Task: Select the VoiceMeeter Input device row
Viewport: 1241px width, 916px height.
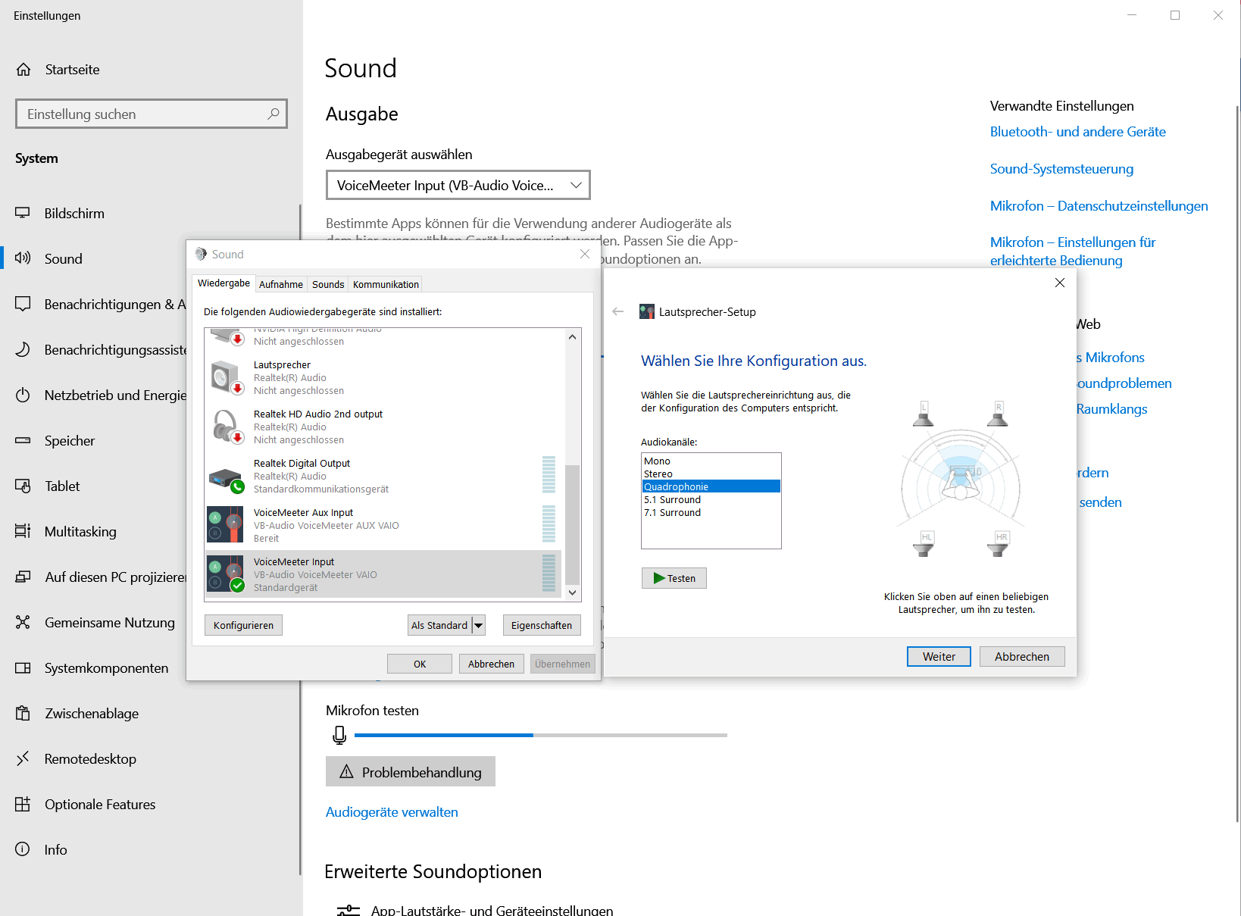Action: click(x=385, y=574)
